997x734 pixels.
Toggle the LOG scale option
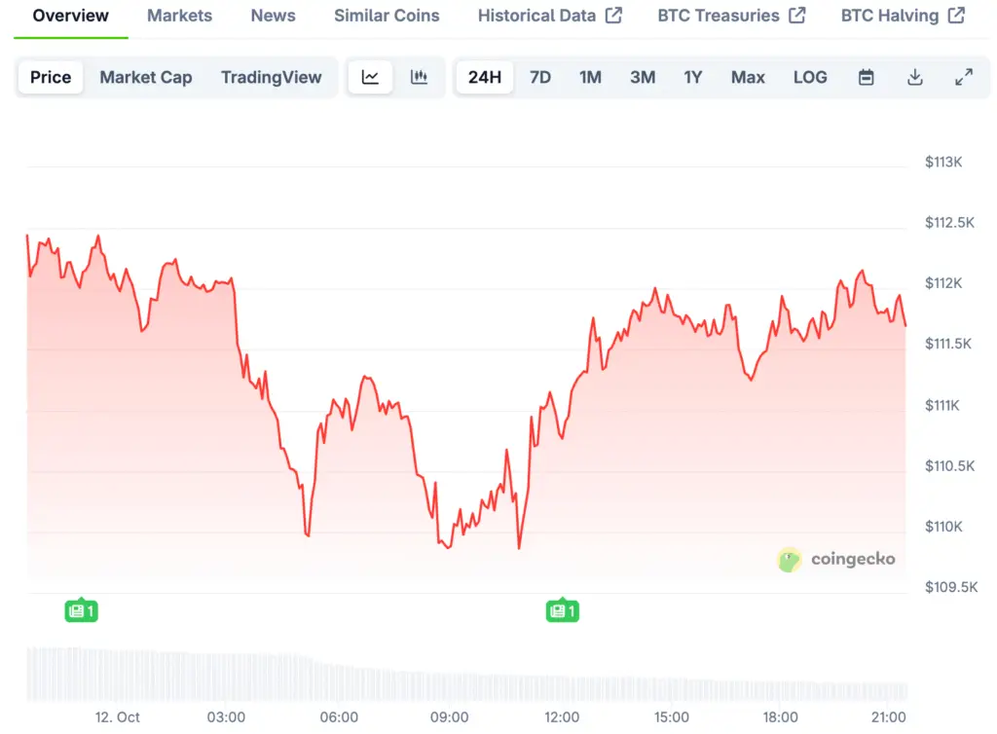(809, 78)
